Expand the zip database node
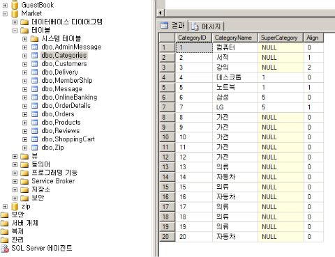This screenshot has width=335, height=257. [5, 206]
